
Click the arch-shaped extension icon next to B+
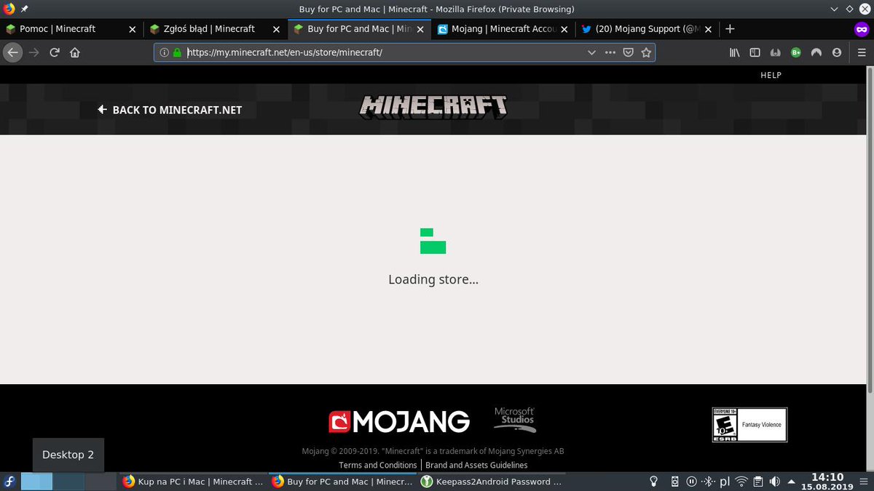pyautogui.click(x=816, y=52)
